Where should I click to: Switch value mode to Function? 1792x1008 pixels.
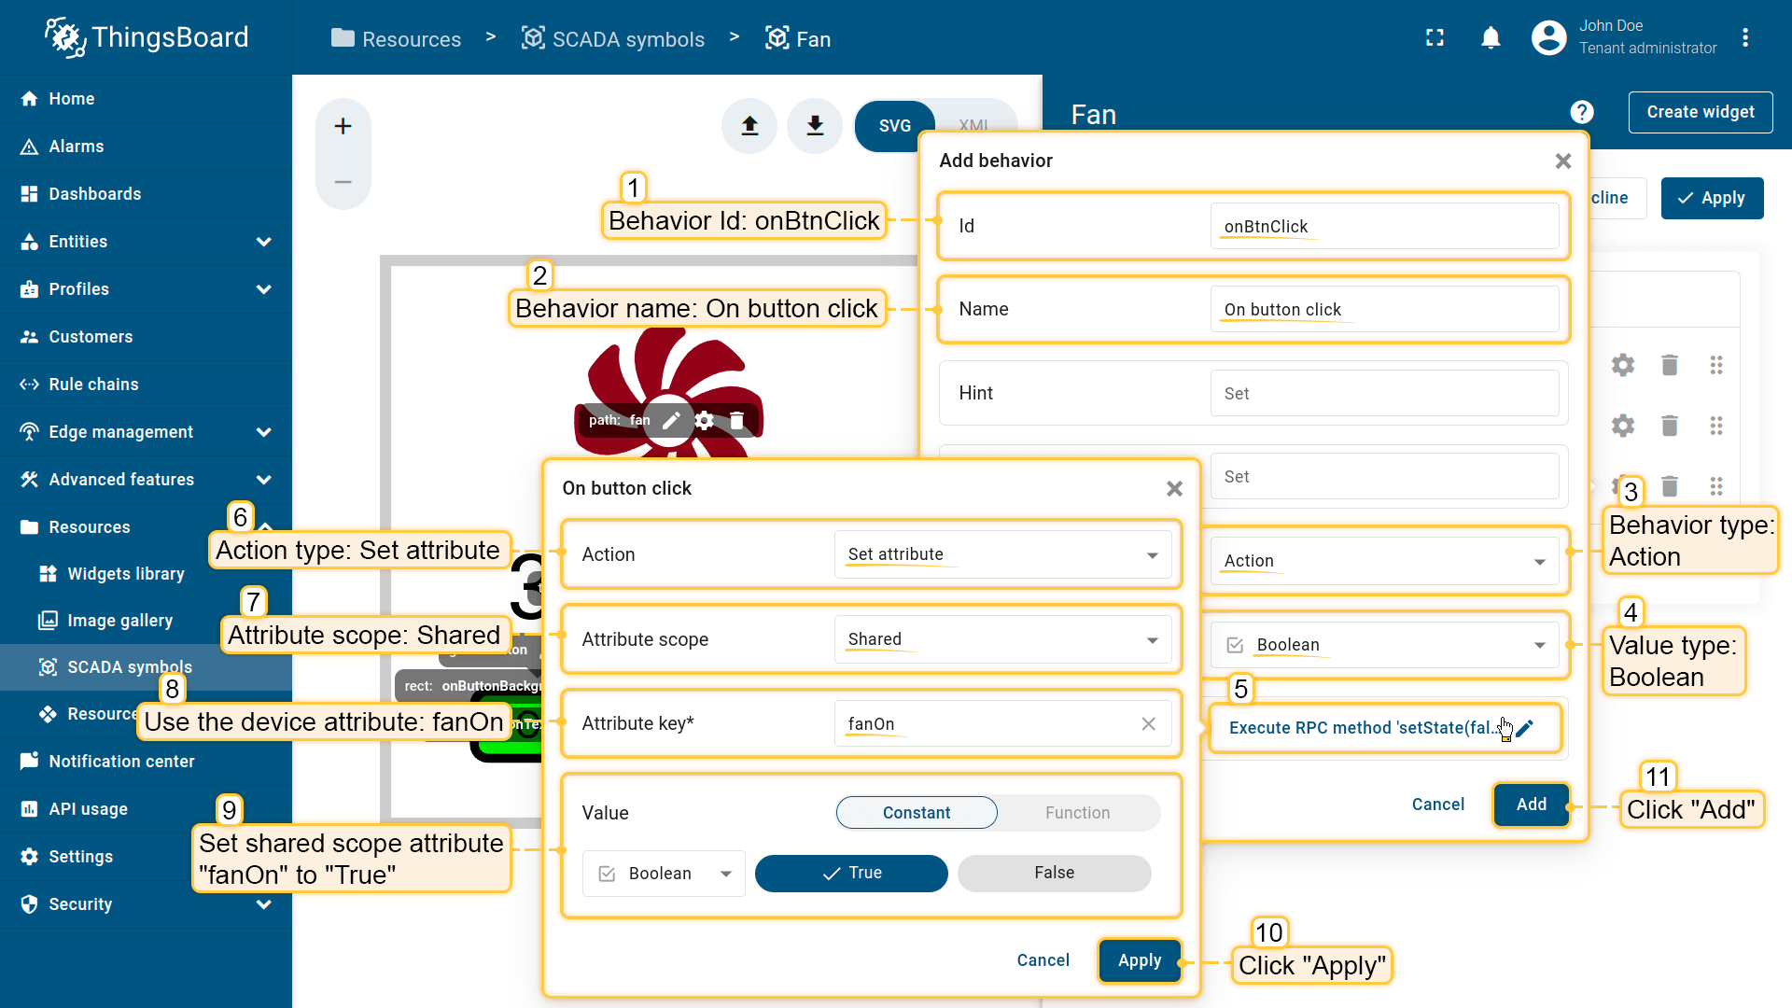click(1077, 812)
